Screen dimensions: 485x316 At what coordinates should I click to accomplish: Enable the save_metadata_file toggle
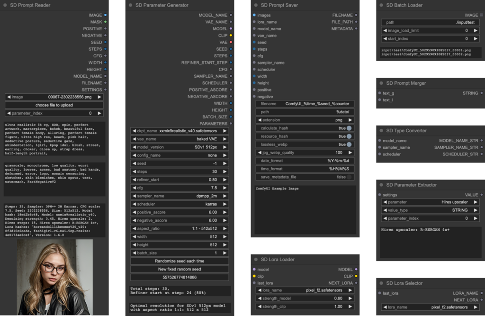point(349,177)
